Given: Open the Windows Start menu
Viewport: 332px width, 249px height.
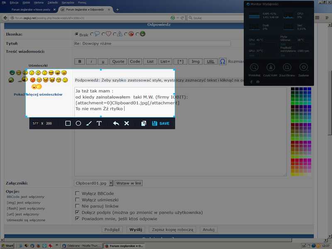Looking at the screenshot, I should tap(7, 246).
